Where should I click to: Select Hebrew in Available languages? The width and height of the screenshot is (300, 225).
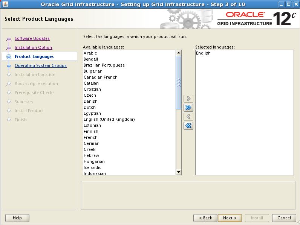pyautogui.click(x=129, y=155)
